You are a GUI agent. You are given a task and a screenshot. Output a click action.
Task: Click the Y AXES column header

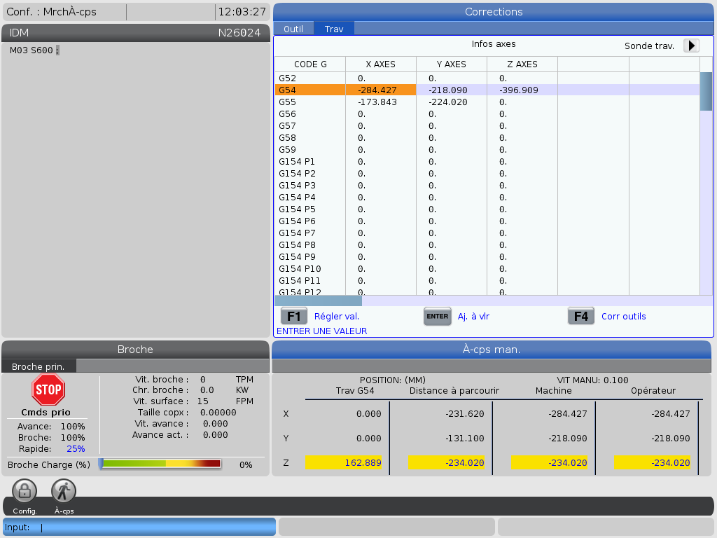(452, 64)
